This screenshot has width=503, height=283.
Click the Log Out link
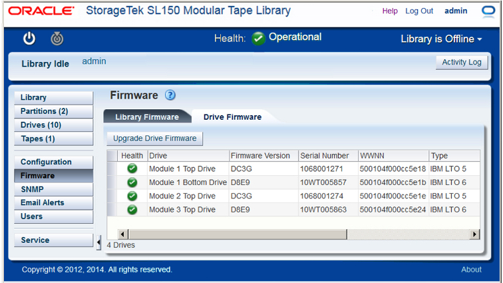point(419,11)
